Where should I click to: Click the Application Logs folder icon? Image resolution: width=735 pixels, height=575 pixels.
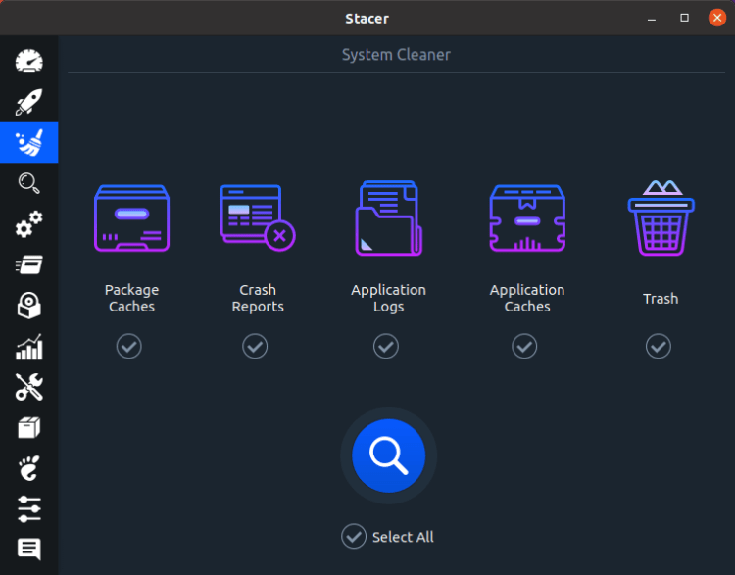pyautogui.click(x=389, y=217)
